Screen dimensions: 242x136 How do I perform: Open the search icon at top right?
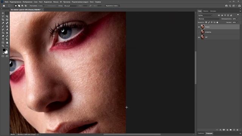click(230, 6)
